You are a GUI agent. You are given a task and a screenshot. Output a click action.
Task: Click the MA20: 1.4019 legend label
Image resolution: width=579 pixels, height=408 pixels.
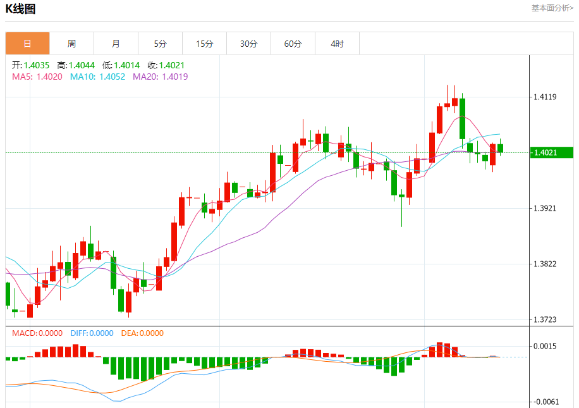161,77
